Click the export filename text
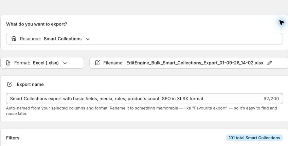The width and height of the screenshot is (288, 146). (x=195, y=63)
